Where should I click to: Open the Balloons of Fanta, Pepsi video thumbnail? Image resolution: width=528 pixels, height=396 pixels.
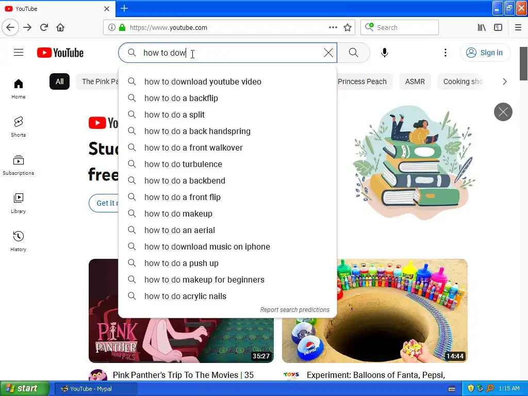[x=374, y=311]
